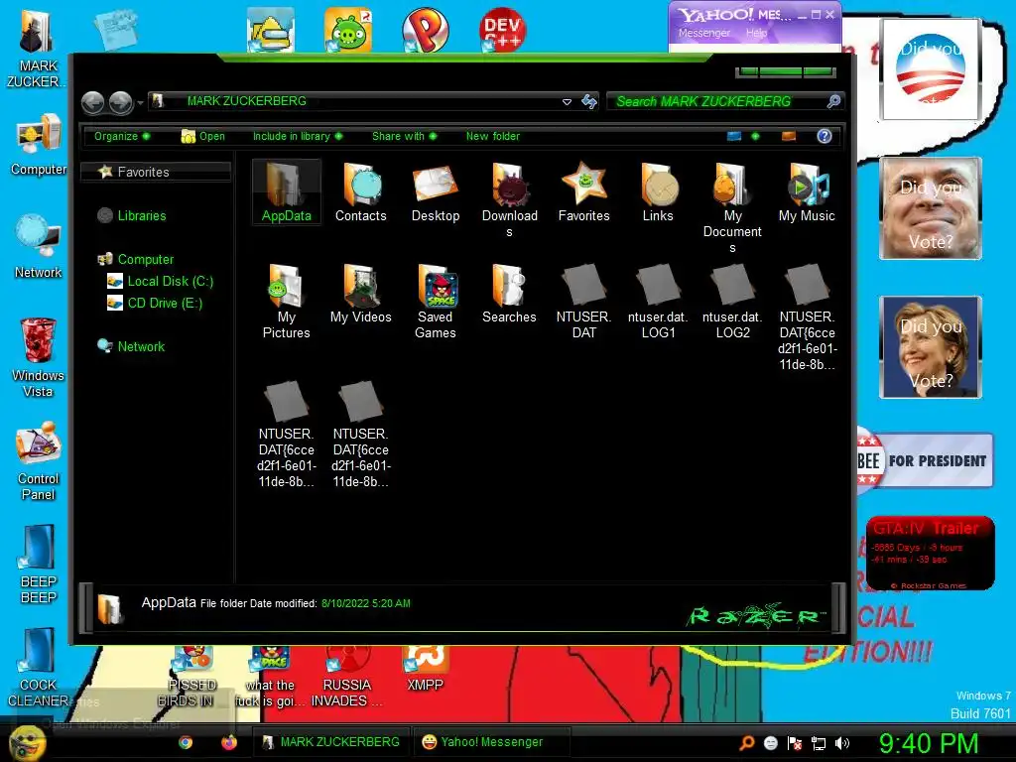Select Favorites in the navigation pane

tap(156, 172)
